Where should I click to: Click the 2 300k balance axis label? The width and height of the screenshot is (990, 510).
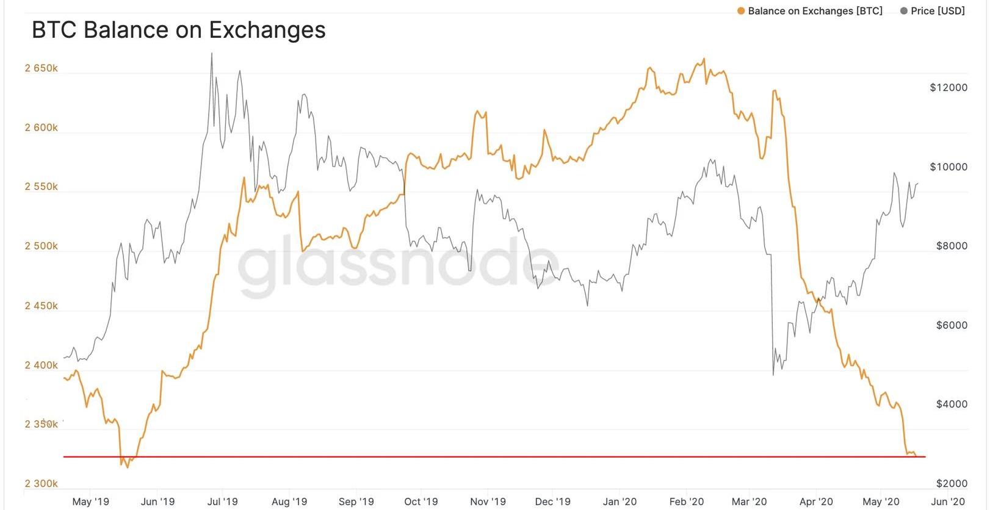coord(41,484)
